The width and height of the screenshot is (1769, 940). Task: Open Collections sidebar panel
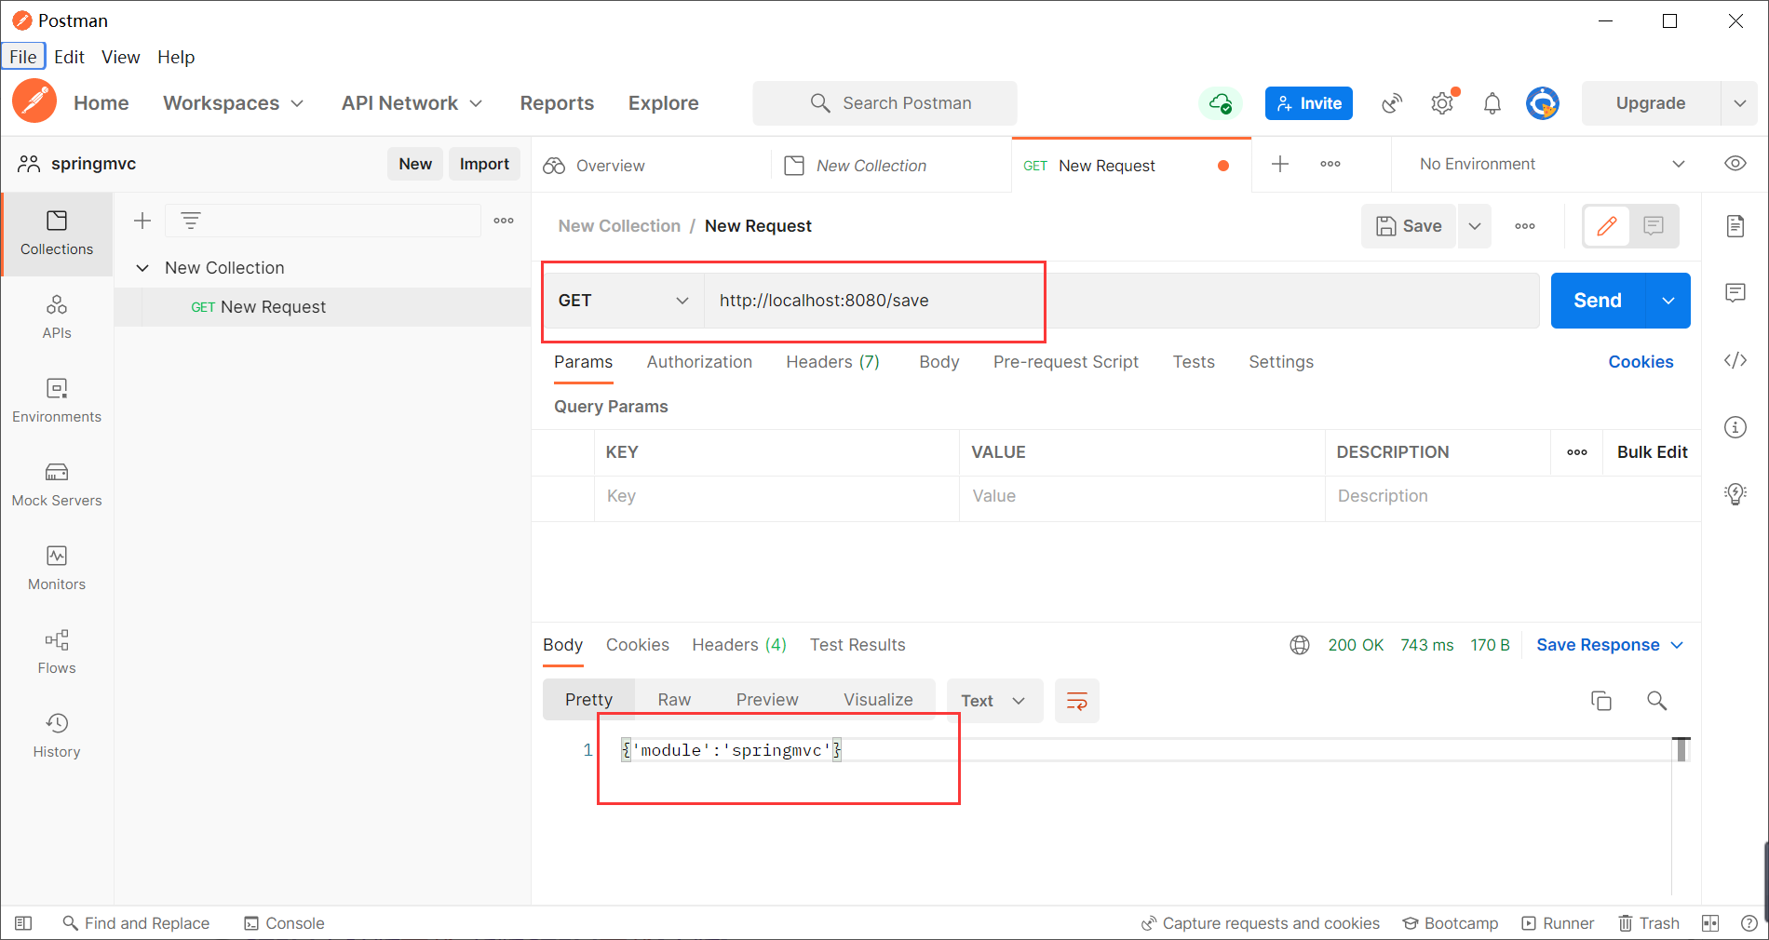[57, 234]
